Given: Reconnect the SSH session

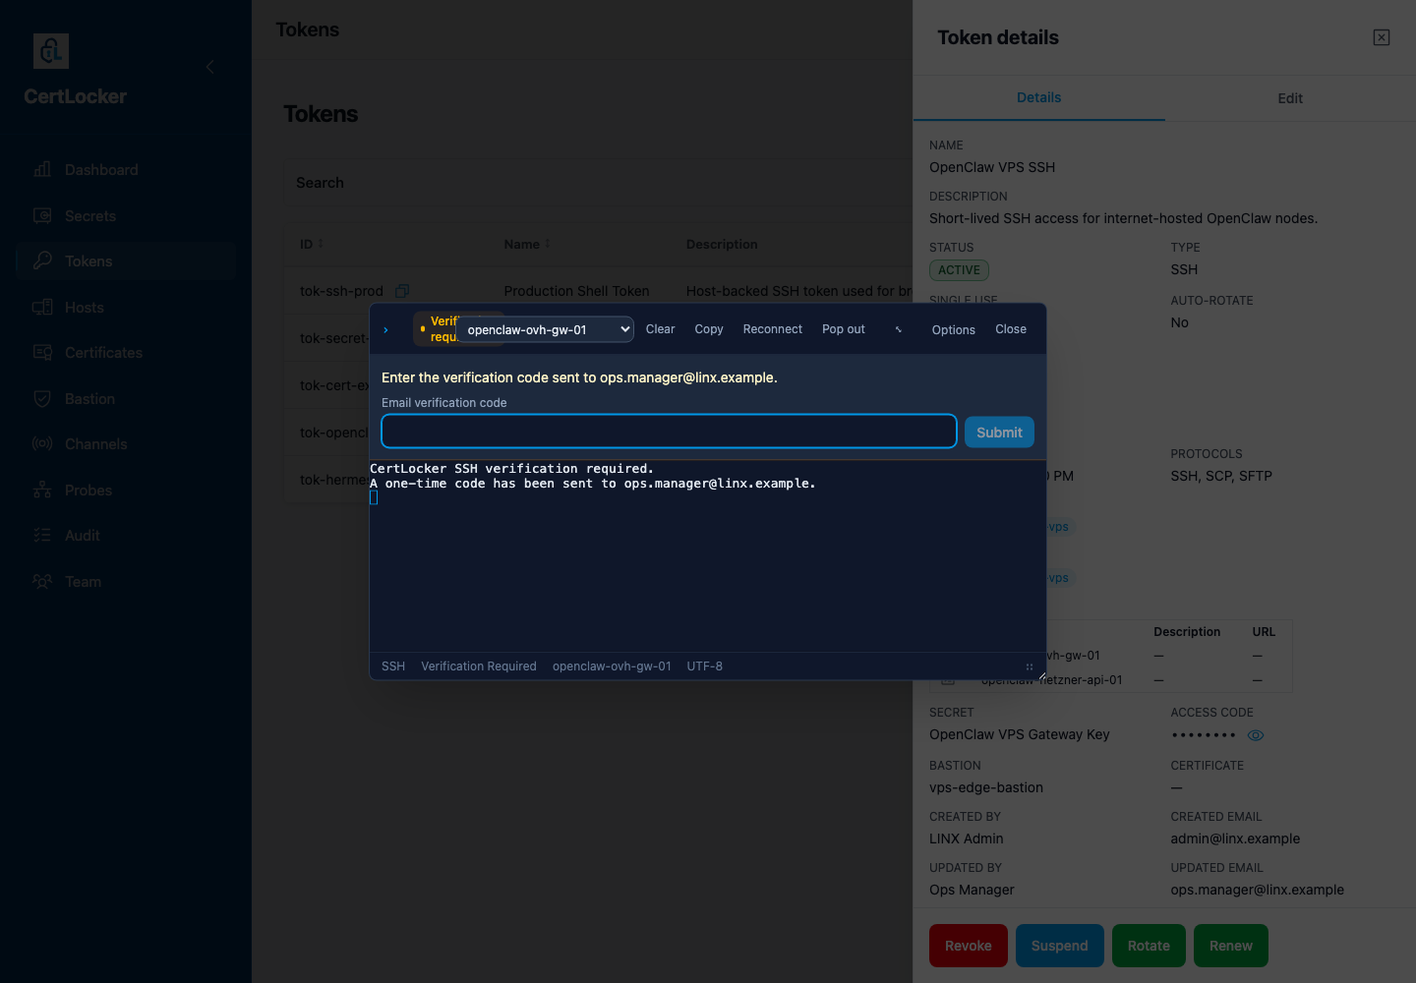Looking at the screenshot, I should [x=772, y=329].
